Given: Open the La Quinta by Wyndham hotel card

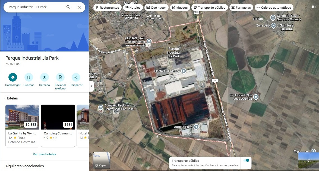Looking at the screenshot, I should (x=22, y=126).
